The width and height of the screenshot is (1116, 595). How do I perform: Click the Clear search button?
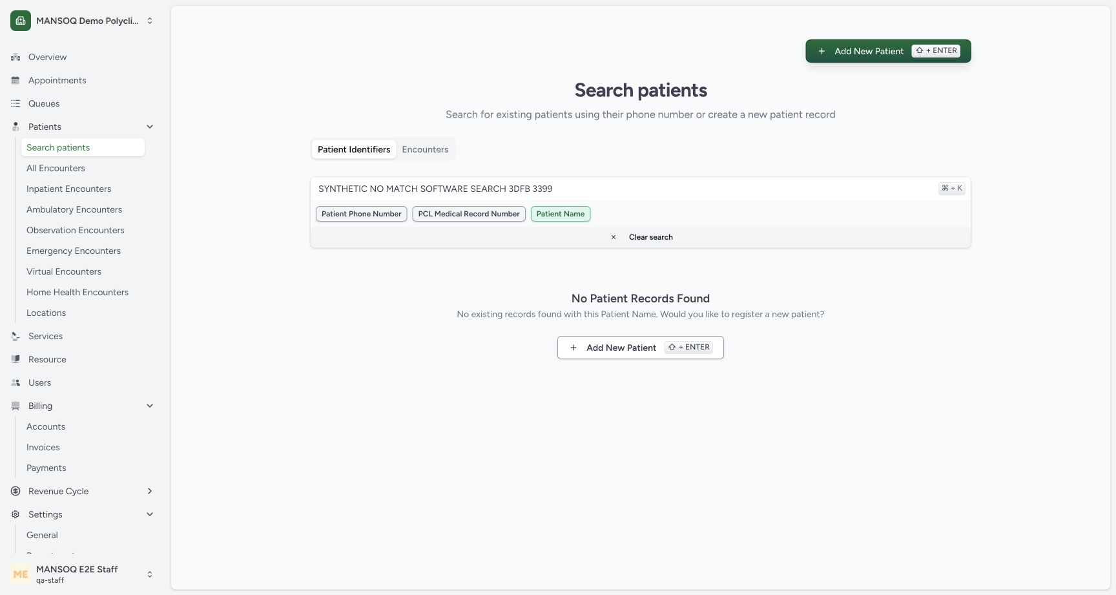point(641,237)
